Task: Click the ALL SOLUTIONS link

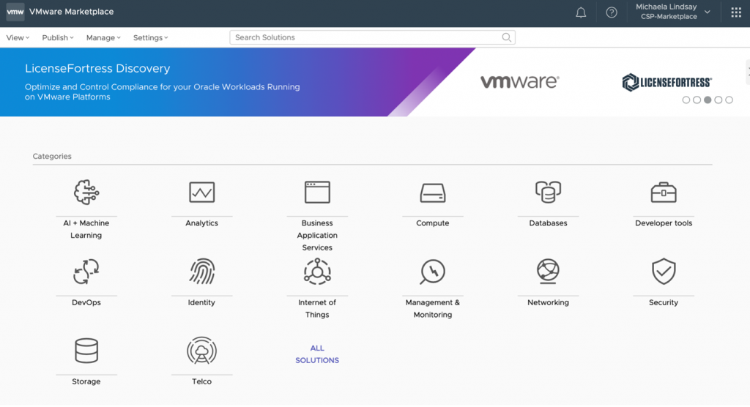Action: (317, 354)
